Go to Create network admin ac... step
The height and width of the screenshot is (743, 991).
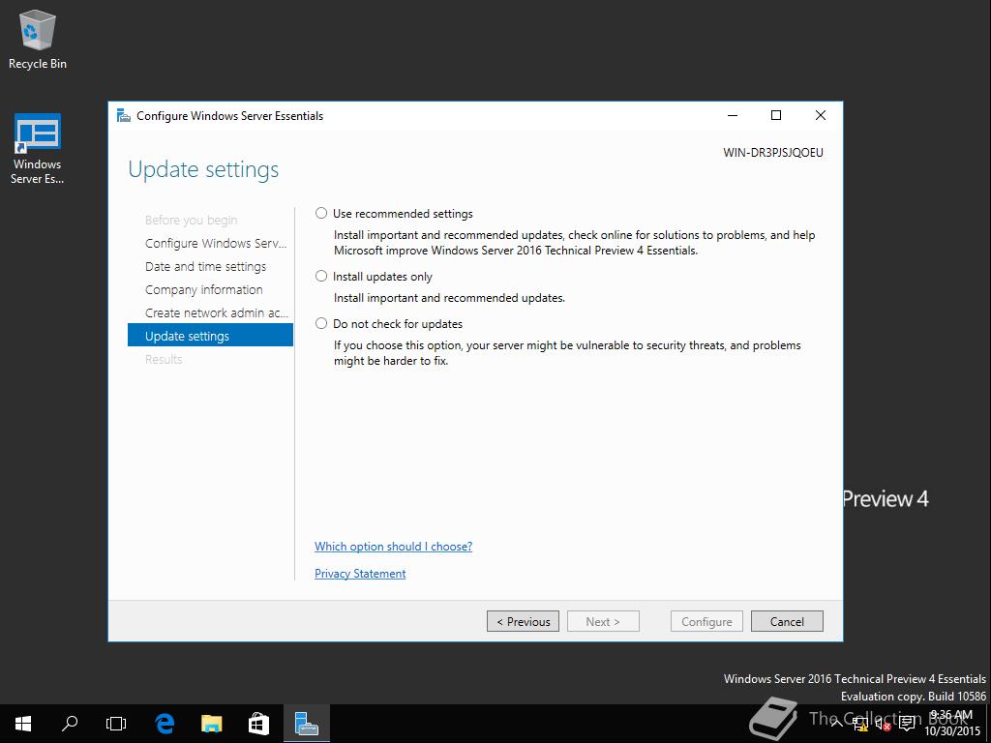[216, 312]
